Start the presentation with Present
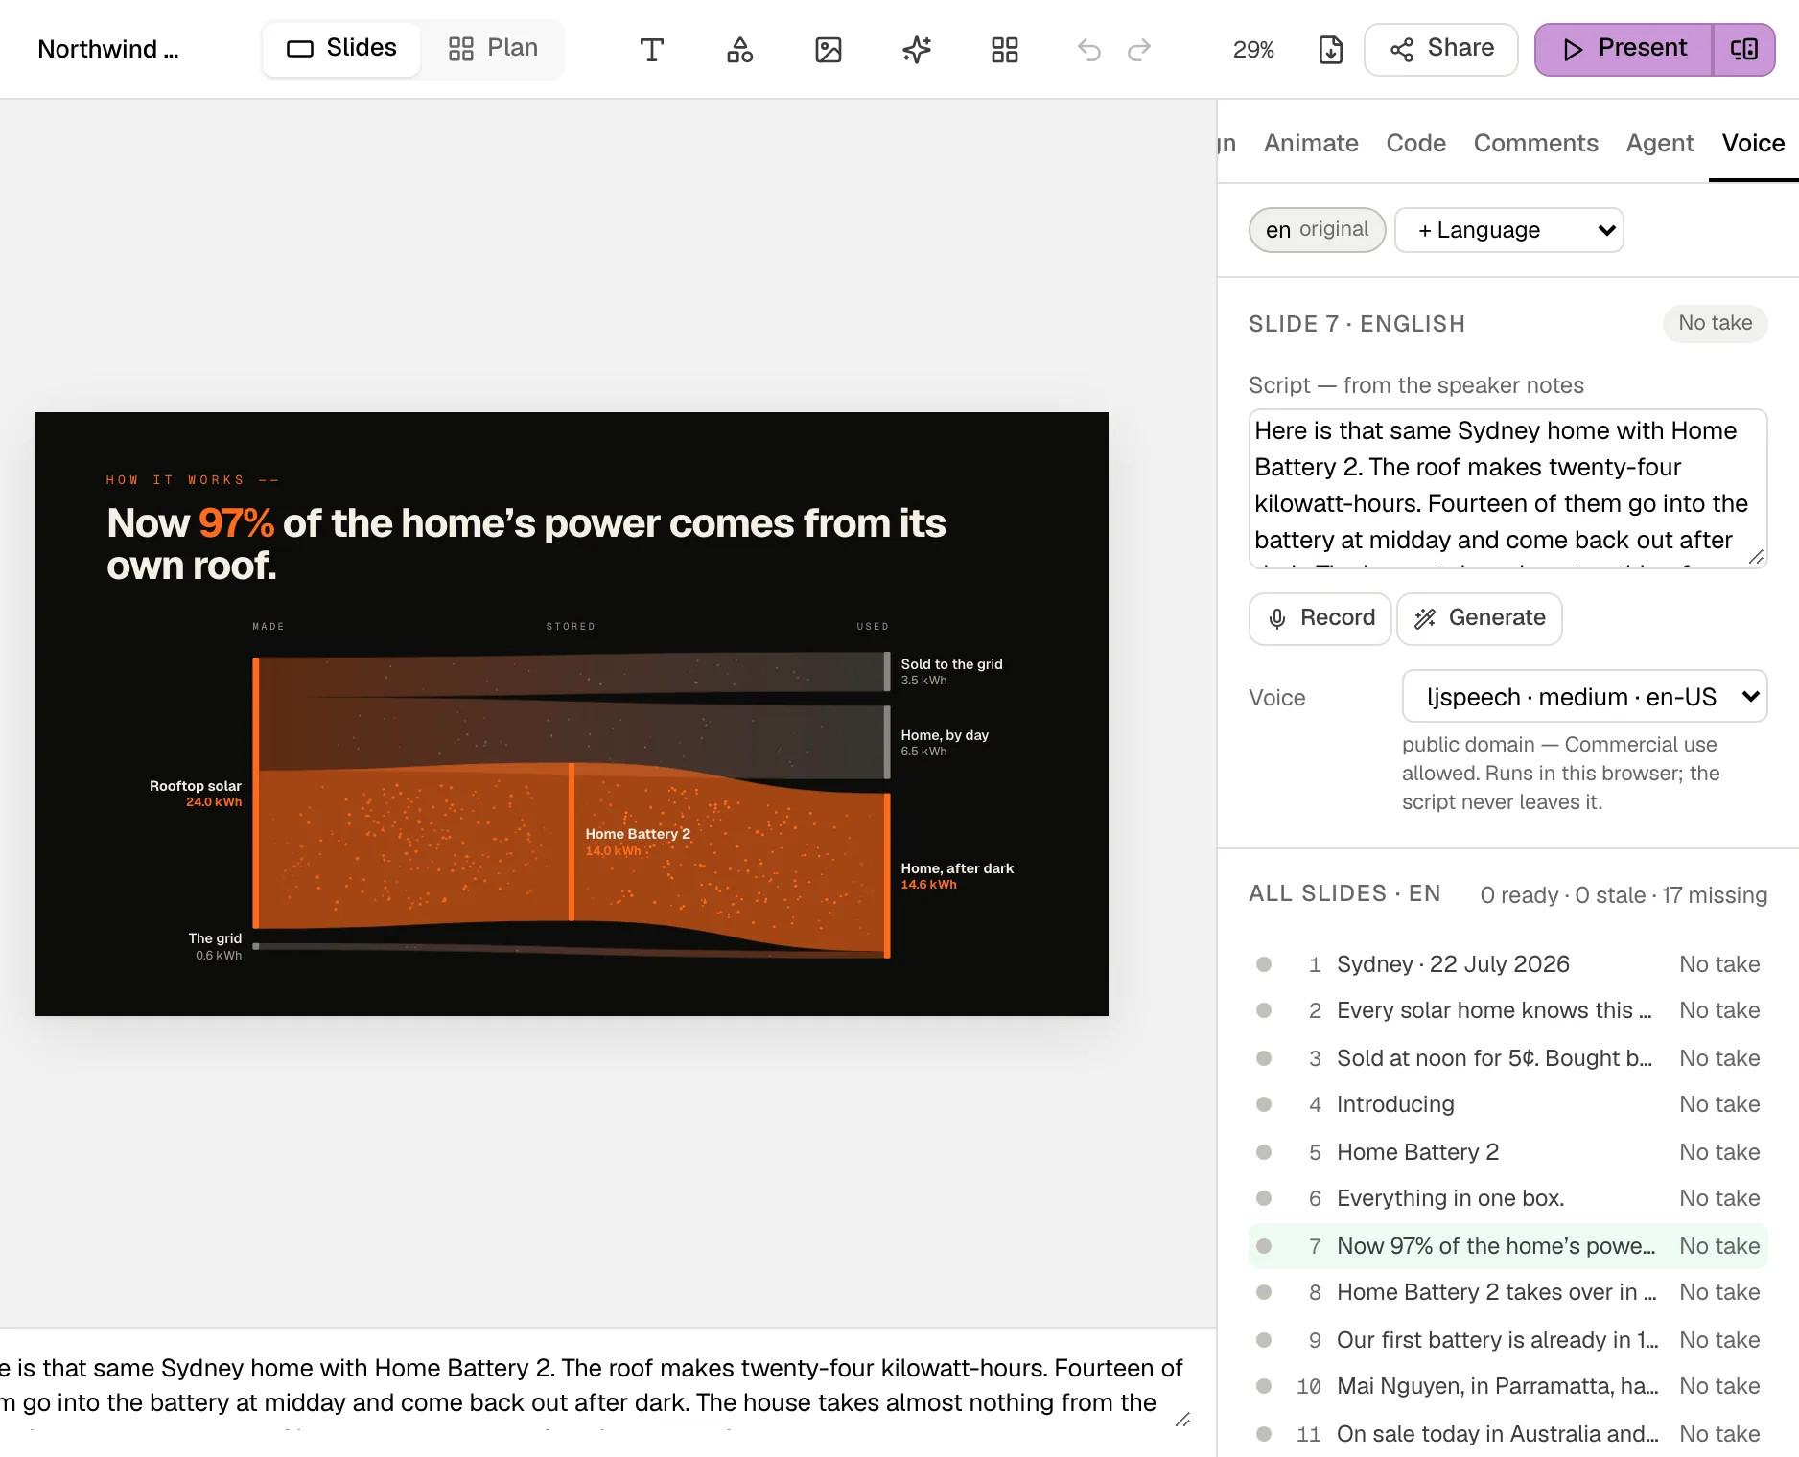The image size is (1799, 1457). (1624, 49)
